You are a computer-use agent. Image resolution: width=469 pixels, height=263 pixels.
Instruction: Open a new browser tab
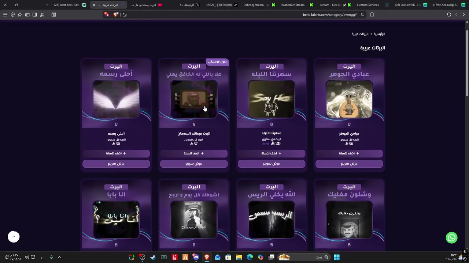pos(47,5)
